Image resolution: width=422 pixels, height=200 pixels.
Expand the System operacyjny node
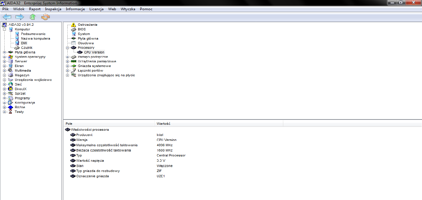(5, 57)
